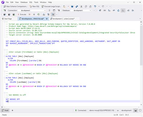Toggle the highlighted code analysis icon
143x117 pixels.
coord(123,11)
